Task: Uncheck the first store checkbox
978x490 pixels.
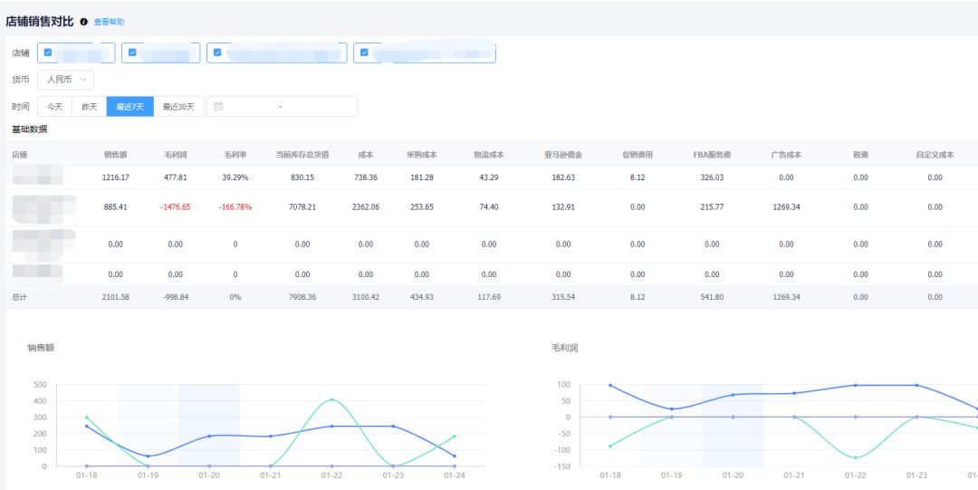Action: coord(48,53)
